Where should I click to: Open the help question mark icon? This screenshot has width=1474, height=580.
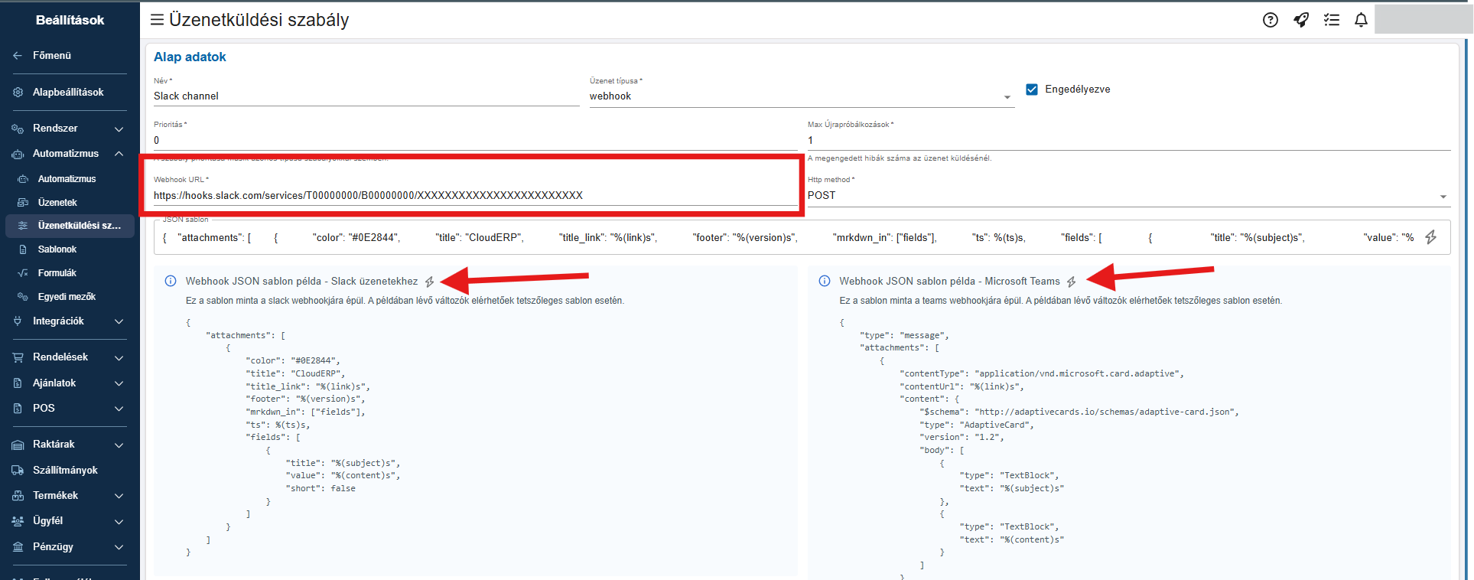click(x=1271, y=20)
